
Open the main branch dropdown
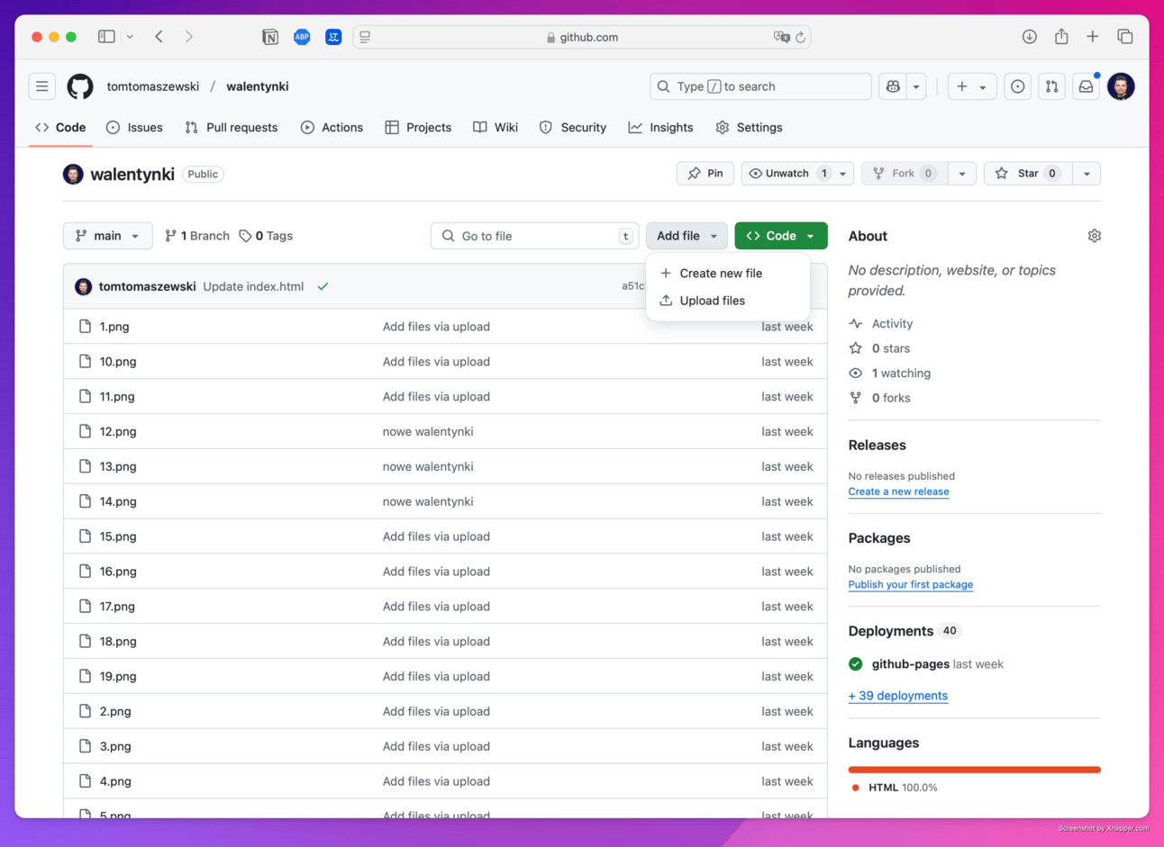click(107, 236)
